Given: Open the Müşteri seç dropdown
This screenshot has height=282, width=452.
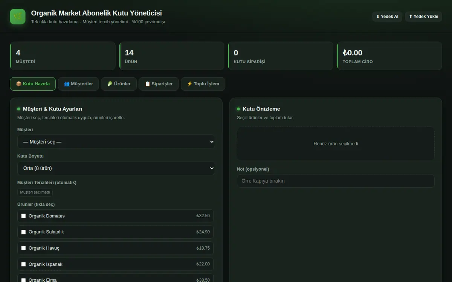Looking at the screenshot, I should [x=116, y=142].
